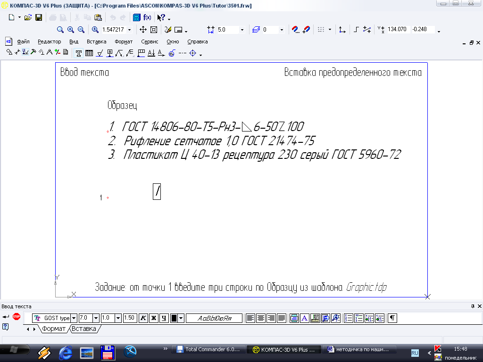Viewport: 483px width, 362px height.
Task: Open the Файл menu
Action: [23, 41]
